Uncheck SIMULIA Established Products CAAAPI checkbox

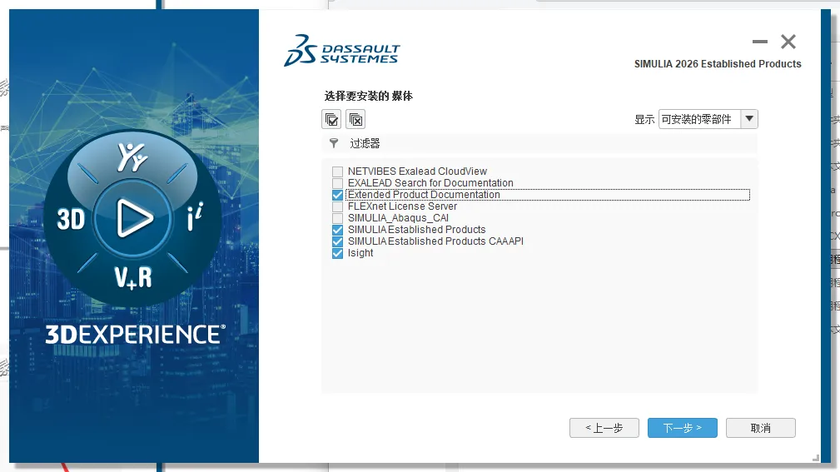(x=337, y=241)
